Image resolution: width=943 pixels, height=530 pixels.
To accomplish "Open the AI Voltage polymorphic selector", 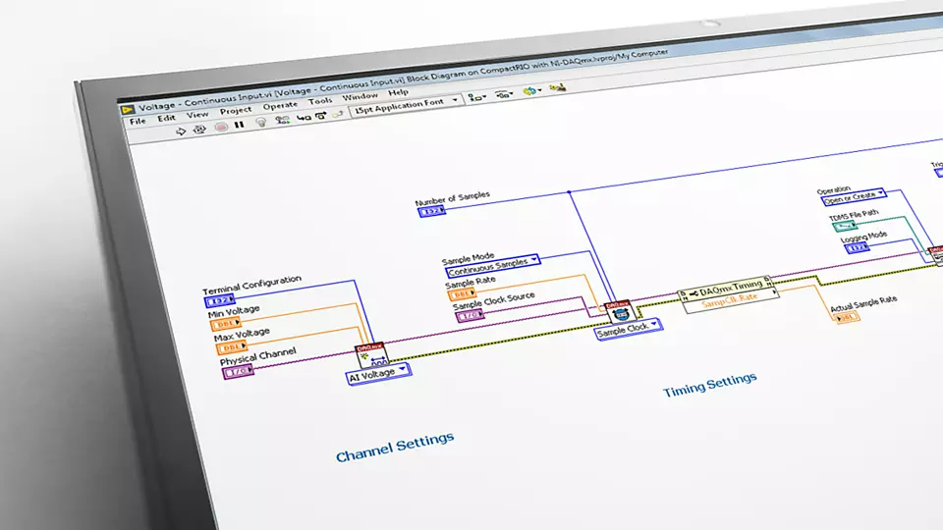I will tap(379, 374).
